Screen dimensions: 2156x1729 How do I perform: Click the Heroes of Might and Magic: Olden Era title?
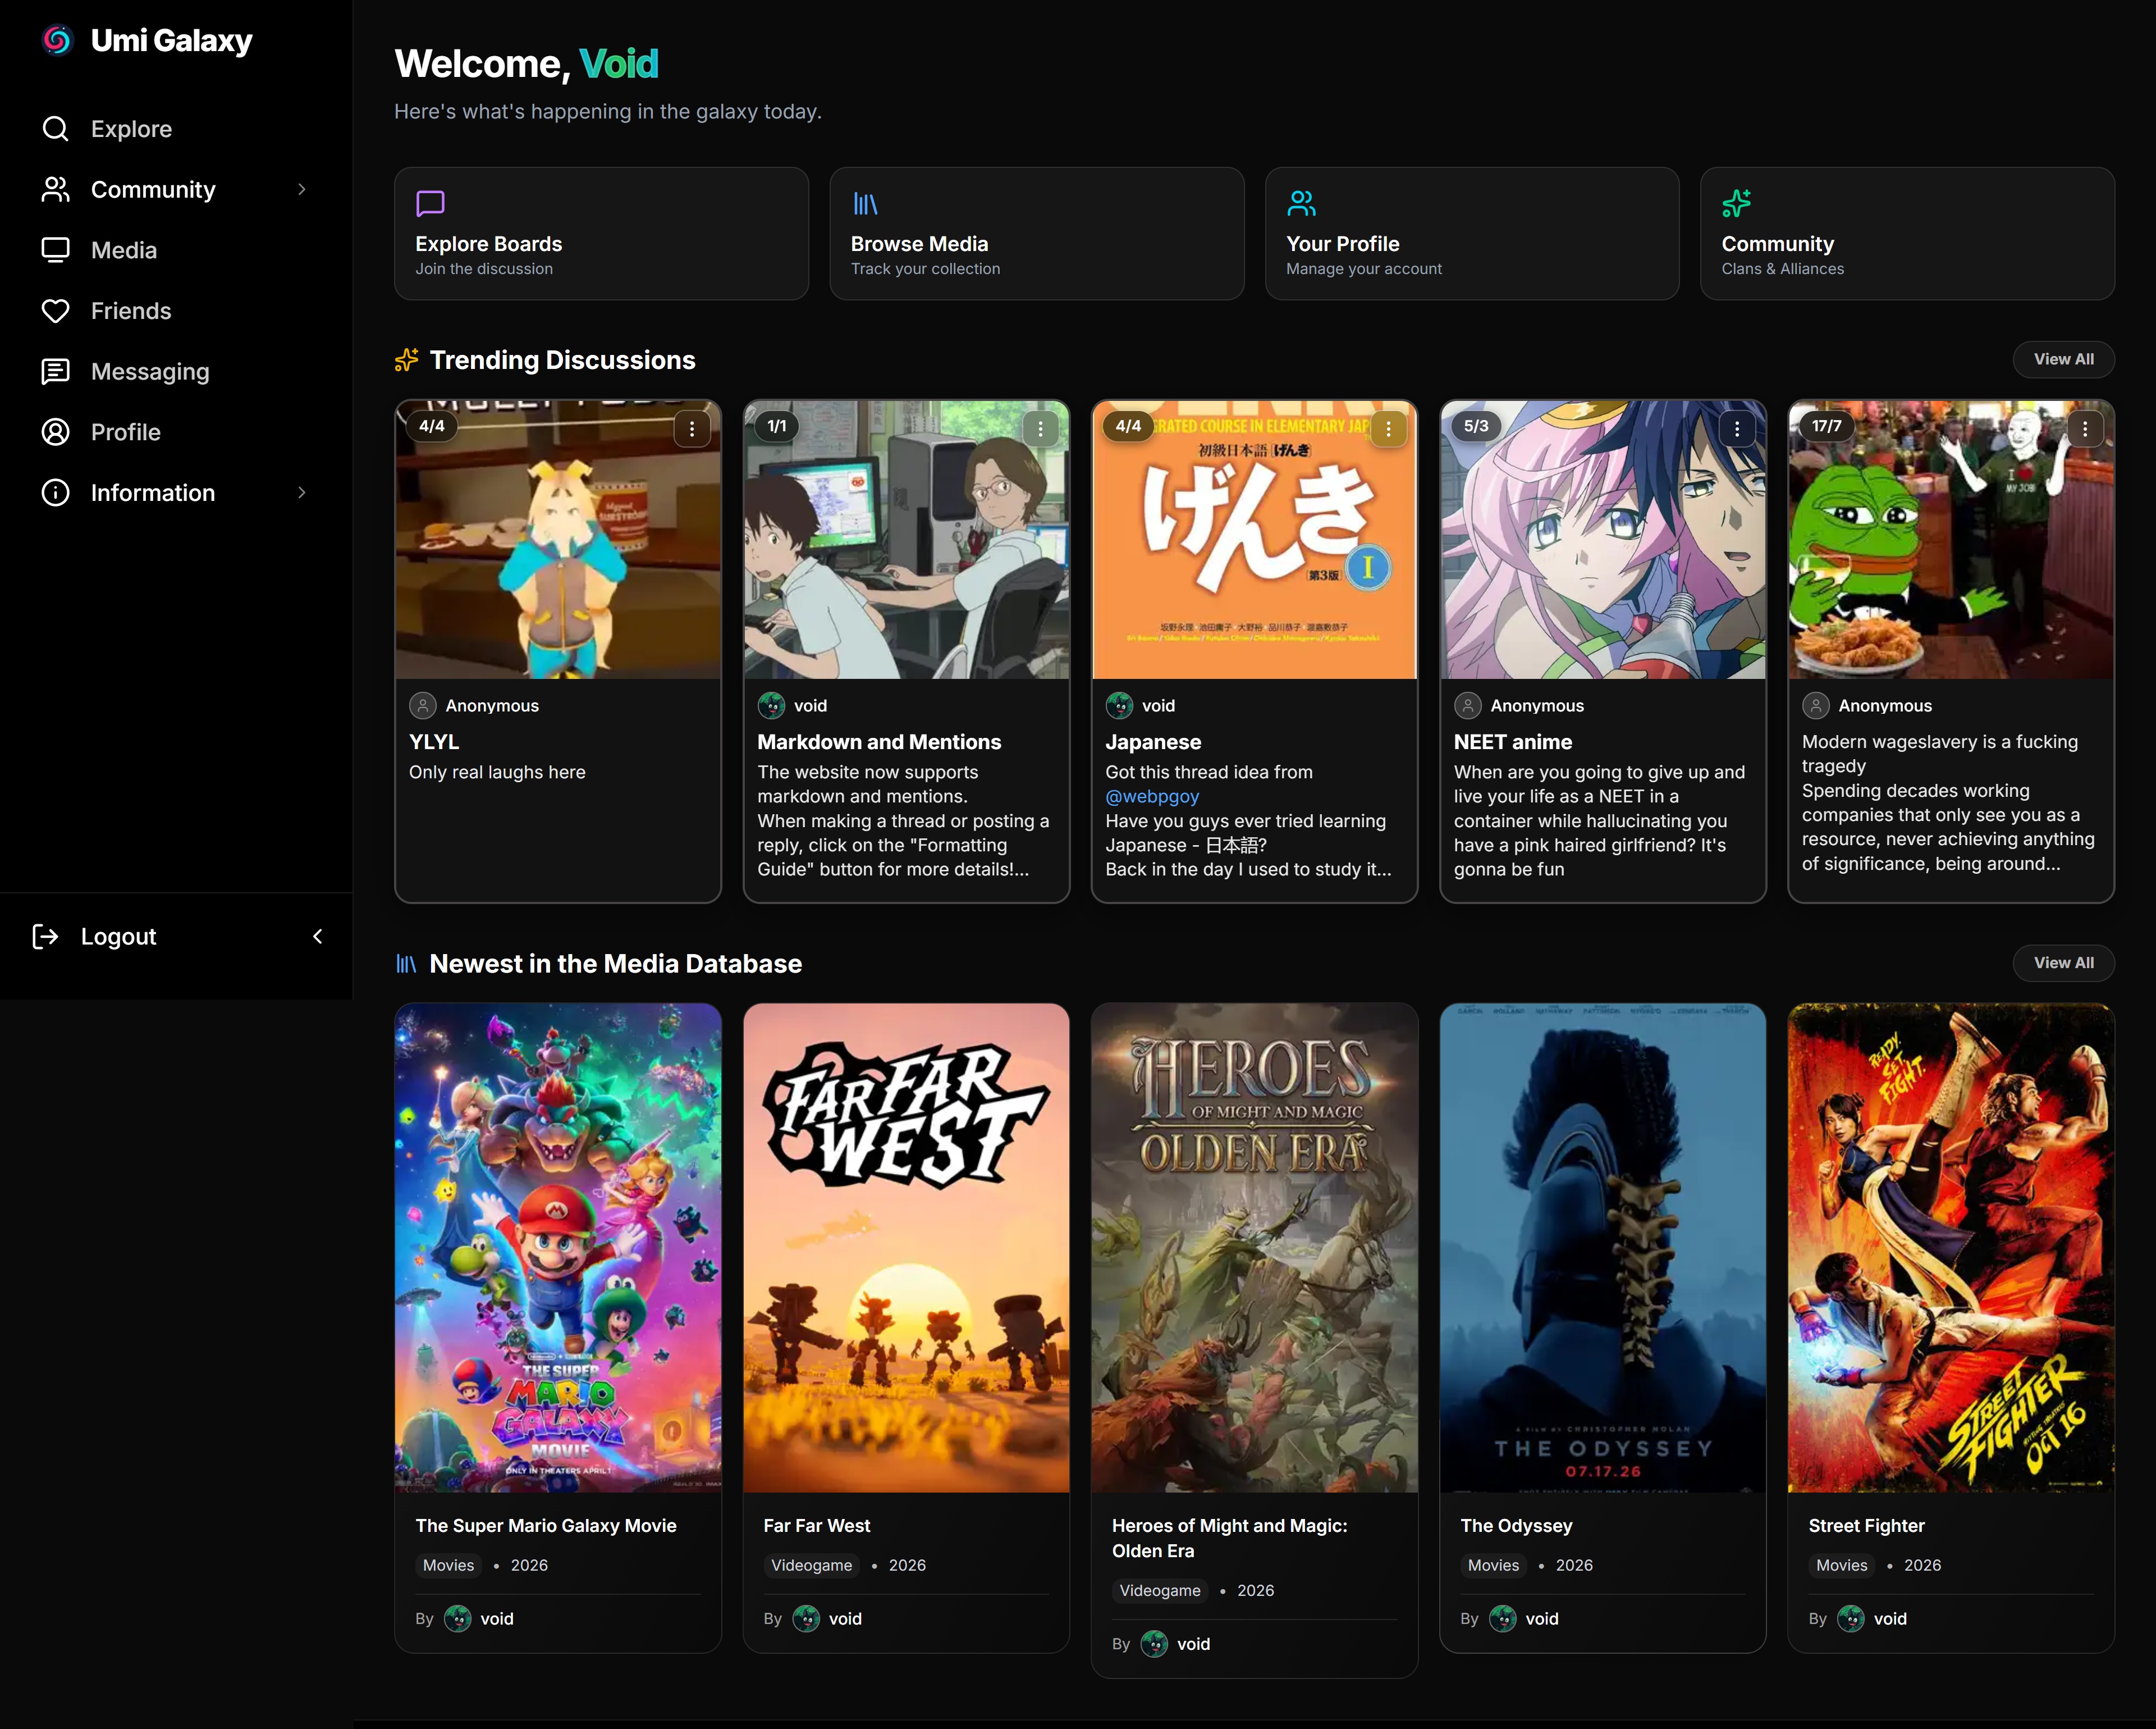[1230, 1539]
